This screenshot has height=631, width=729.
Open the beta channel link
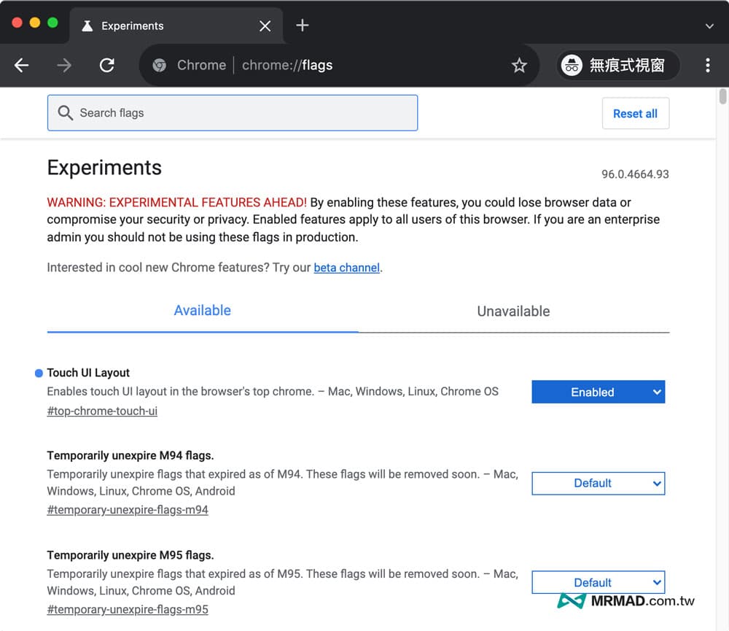347,268
